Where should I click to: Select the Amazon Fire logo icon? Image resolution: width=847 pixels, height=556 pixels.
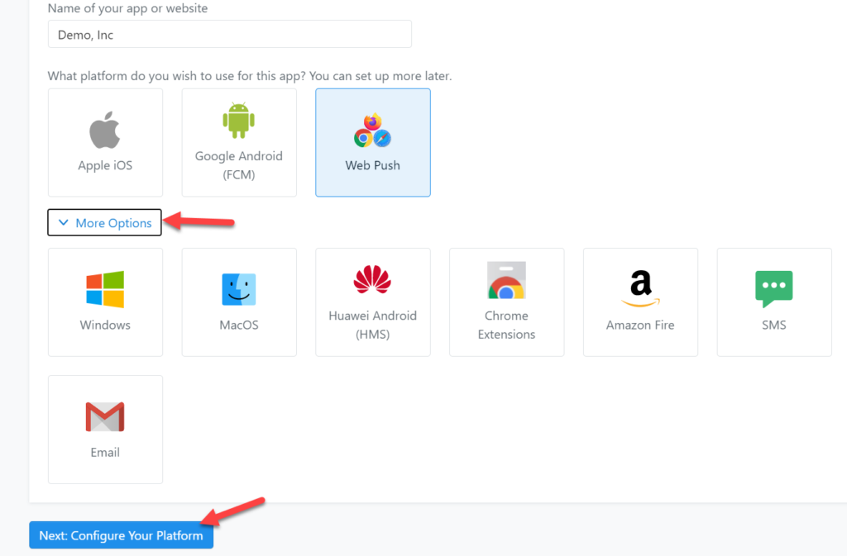point(640,288)
